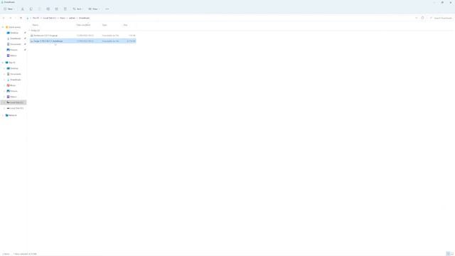Collapse the Quick access tree node
The width and height of the screenshot is (455, 256).
3,27
